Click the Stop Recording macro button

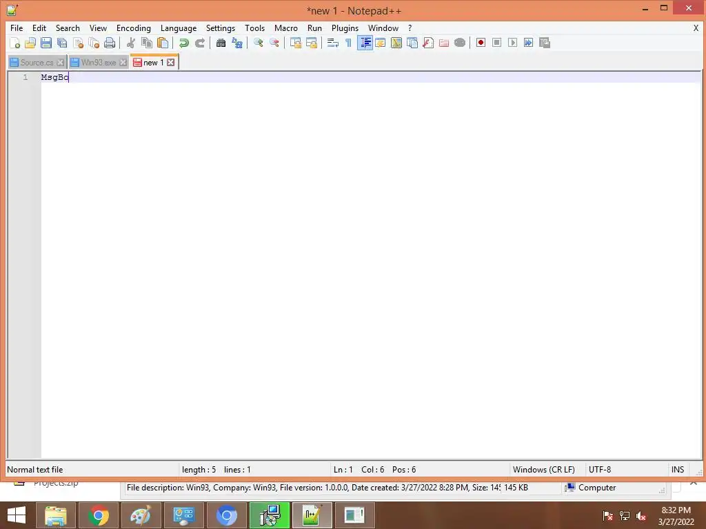[496, 43]
